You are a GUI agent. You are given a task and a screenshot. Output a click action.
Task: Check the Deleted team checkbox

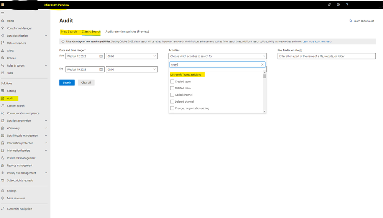[x=172, y=88]
